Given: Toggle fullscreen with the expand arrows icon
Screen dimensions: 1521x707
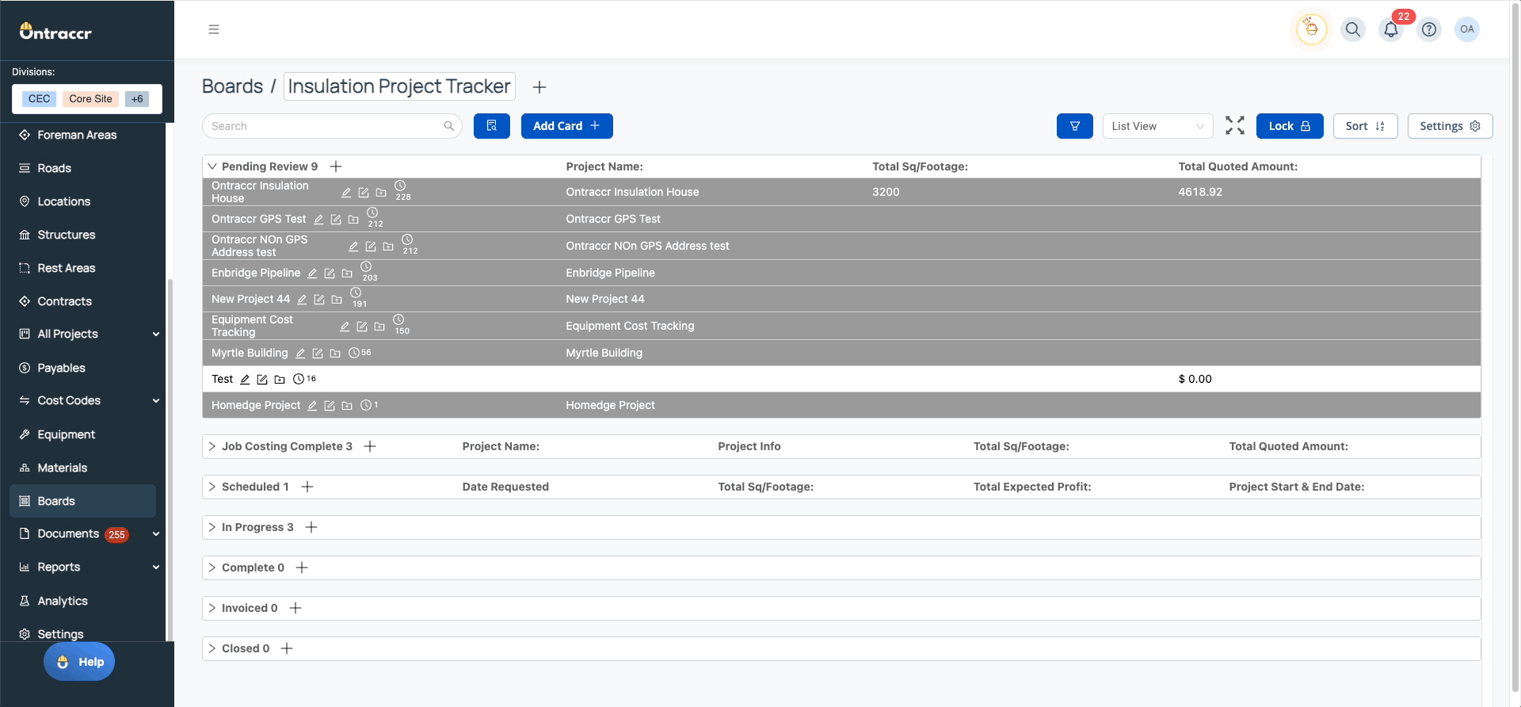Looking at the screenshot, I should (x=1235, y=126).
